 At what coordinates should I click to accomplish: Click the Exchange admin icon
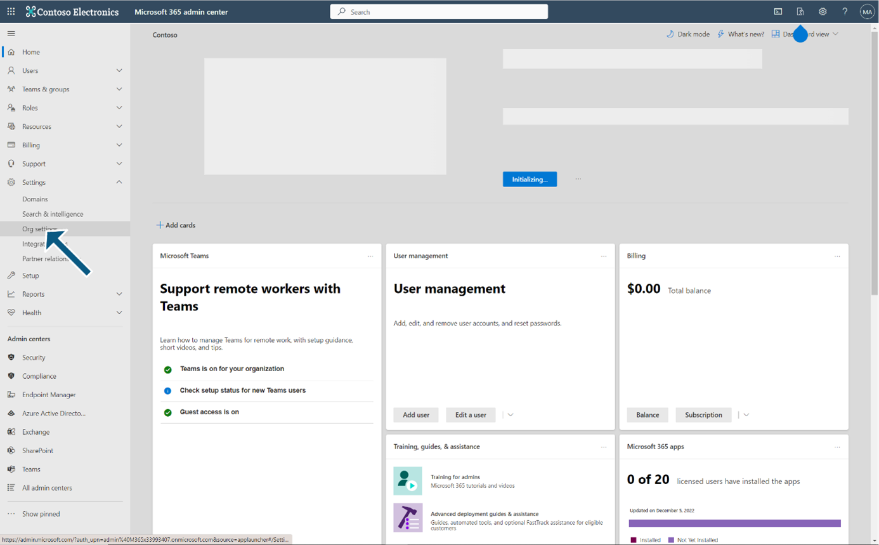[11, 432]
